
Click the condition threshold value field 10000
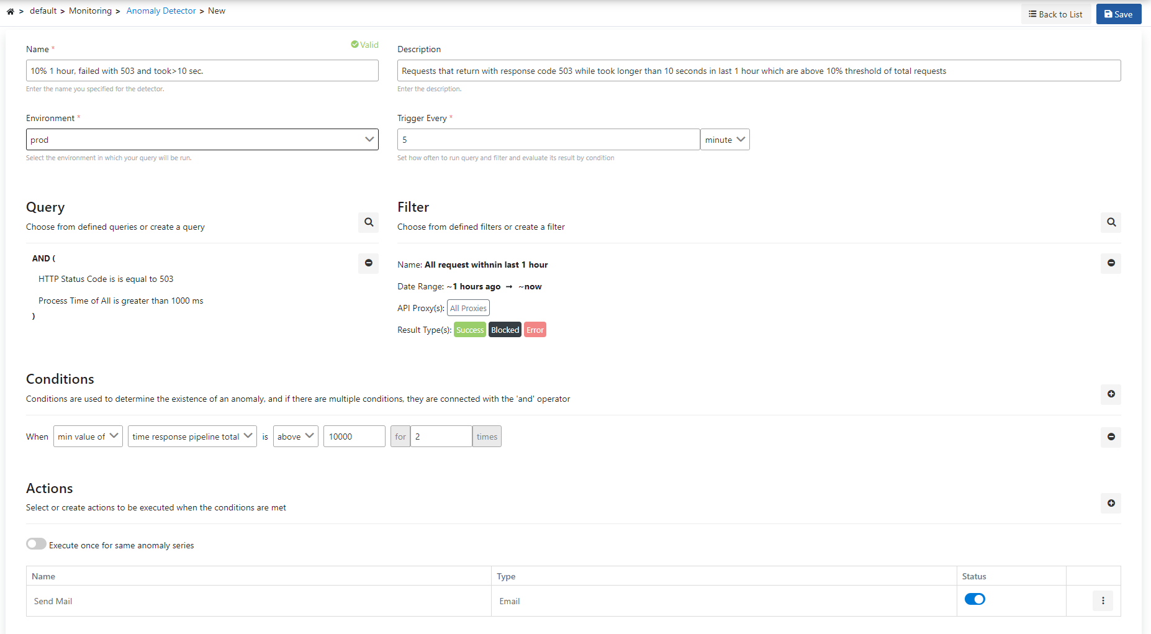354,437
